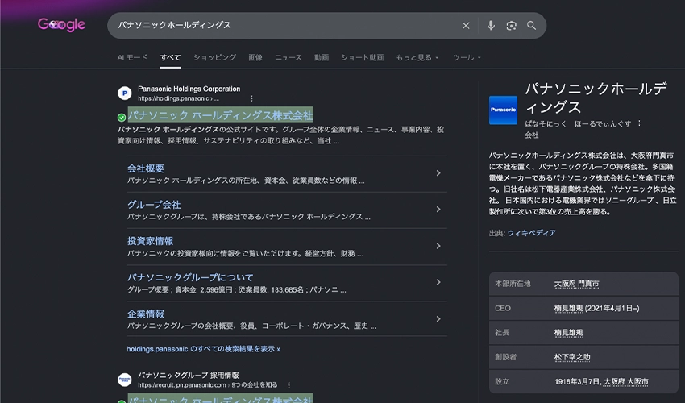The width and height of the screenshot is (685, 403).
Task: Click 大阪府 link in the 設立 row
Action: (x=614, y=381)
